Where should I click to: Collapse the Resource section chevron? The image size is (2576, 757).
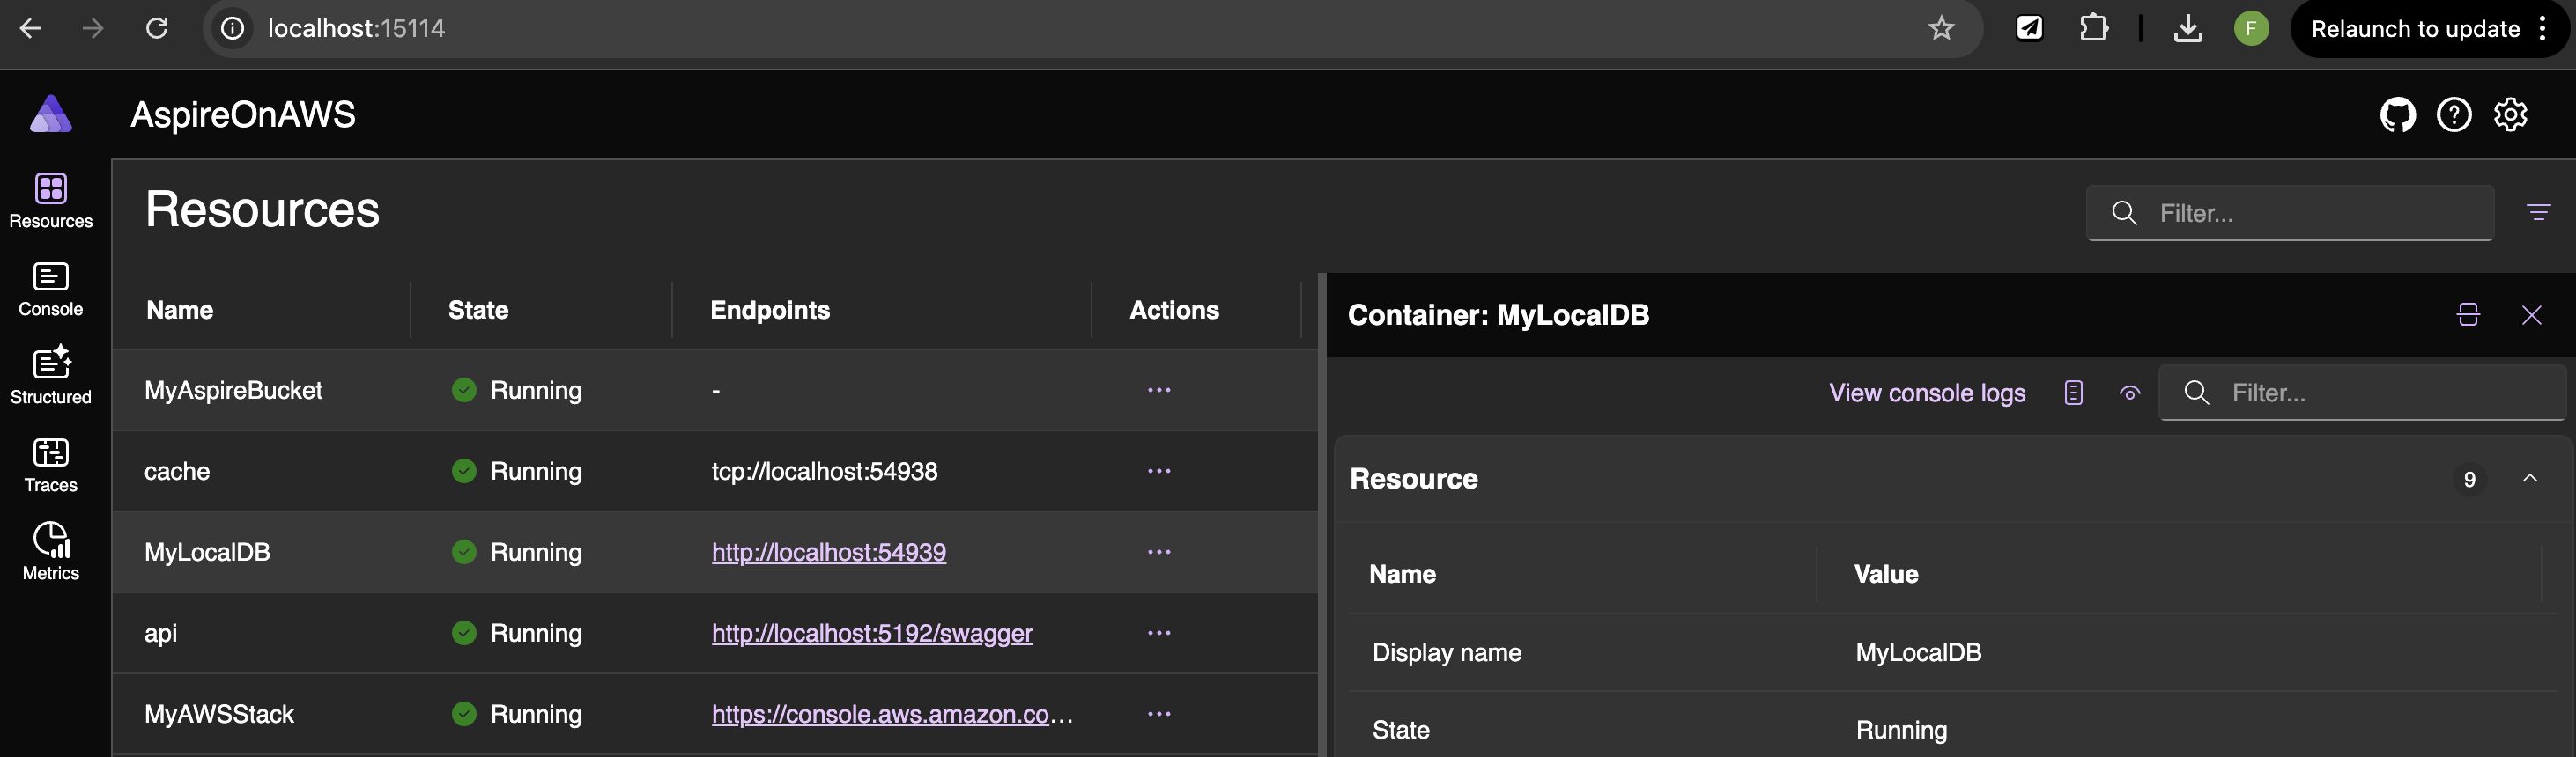coord(2530,478)
